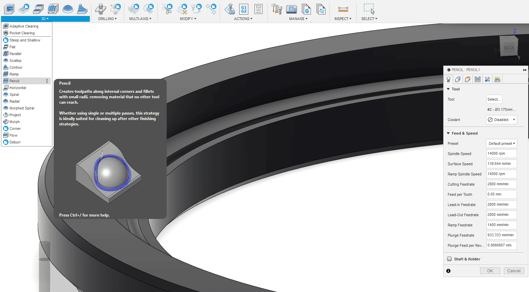Click the Ramp Feedrate input field

[x=501, y=225]
